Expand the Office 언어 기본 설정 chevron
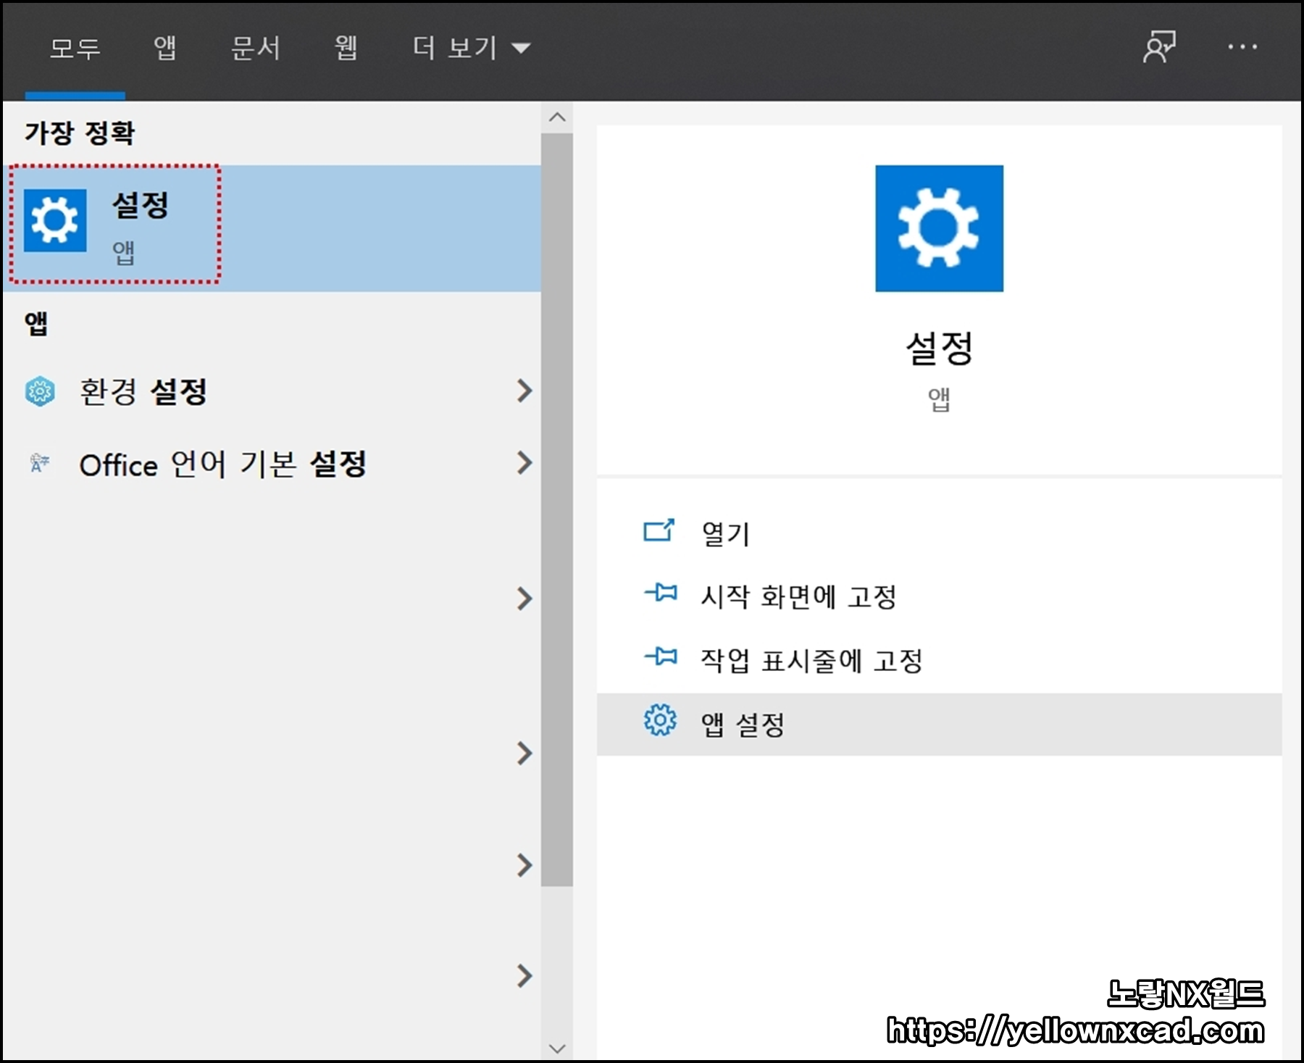This screenshot has width=1304, height=1063. pos(524,464)
